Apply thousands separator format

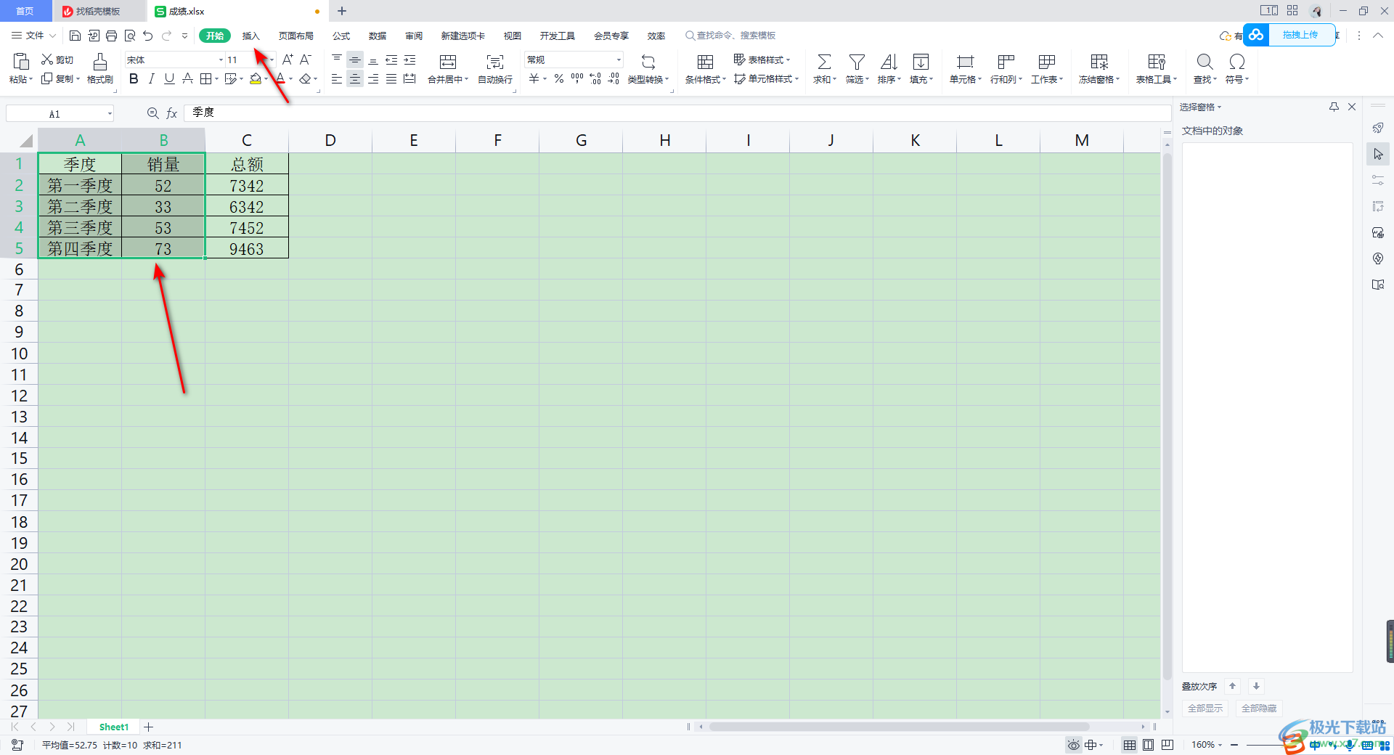577,78
